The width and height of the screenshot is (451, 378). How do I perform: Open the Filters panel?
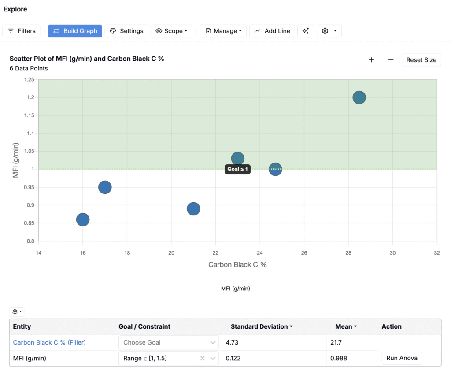pos(22,31)
